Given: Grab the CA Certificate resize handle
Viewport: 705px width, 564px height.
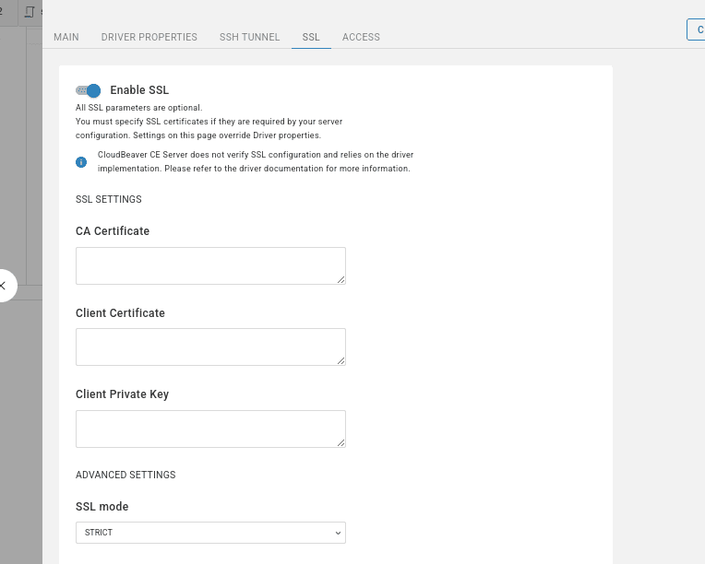Looking at the screenshot, I should tap(341, 280).
